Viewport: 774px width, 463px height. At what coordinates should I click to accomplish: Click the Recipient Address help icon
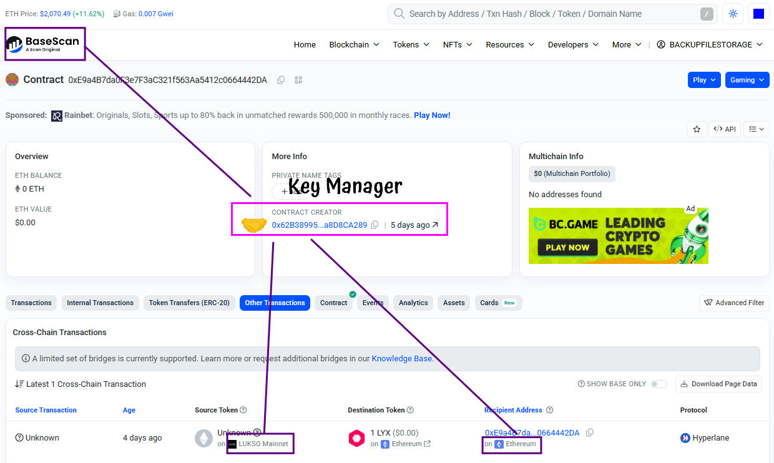(550, 410)
